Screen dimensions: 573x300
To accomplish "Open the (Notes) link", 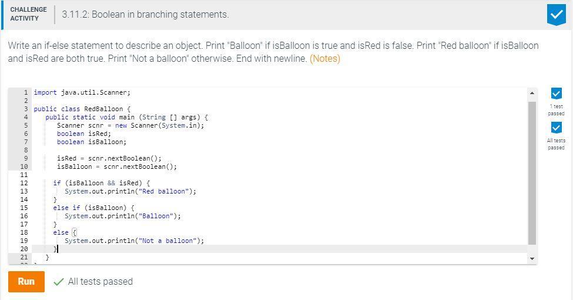I will [x=324, y=58].
